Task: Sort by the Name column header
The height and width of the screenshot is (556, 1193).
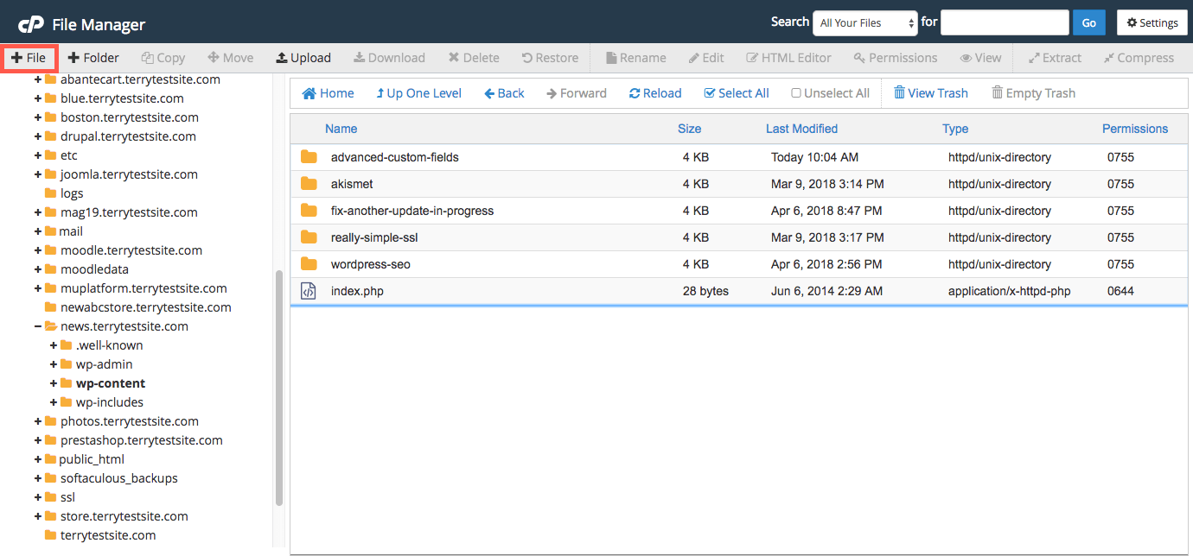Action: click(x=341, y=129)
